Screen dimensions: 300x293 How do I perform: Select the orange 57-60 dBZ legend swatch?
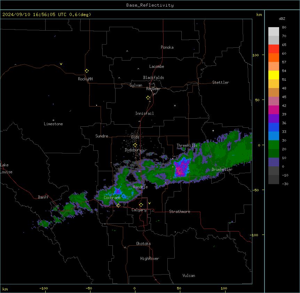pos(274,57)
